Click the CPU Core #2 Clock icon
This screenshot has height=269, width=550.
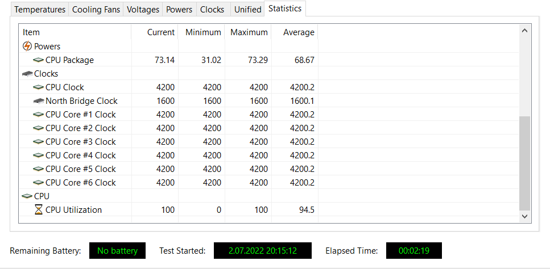pos(38,128)
